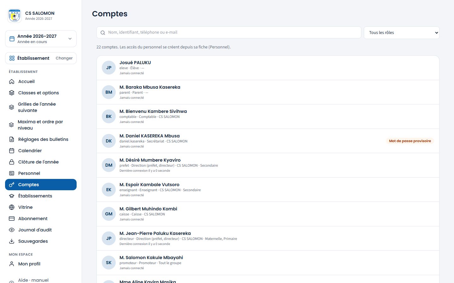Open the Personnel page

(41, 173)
